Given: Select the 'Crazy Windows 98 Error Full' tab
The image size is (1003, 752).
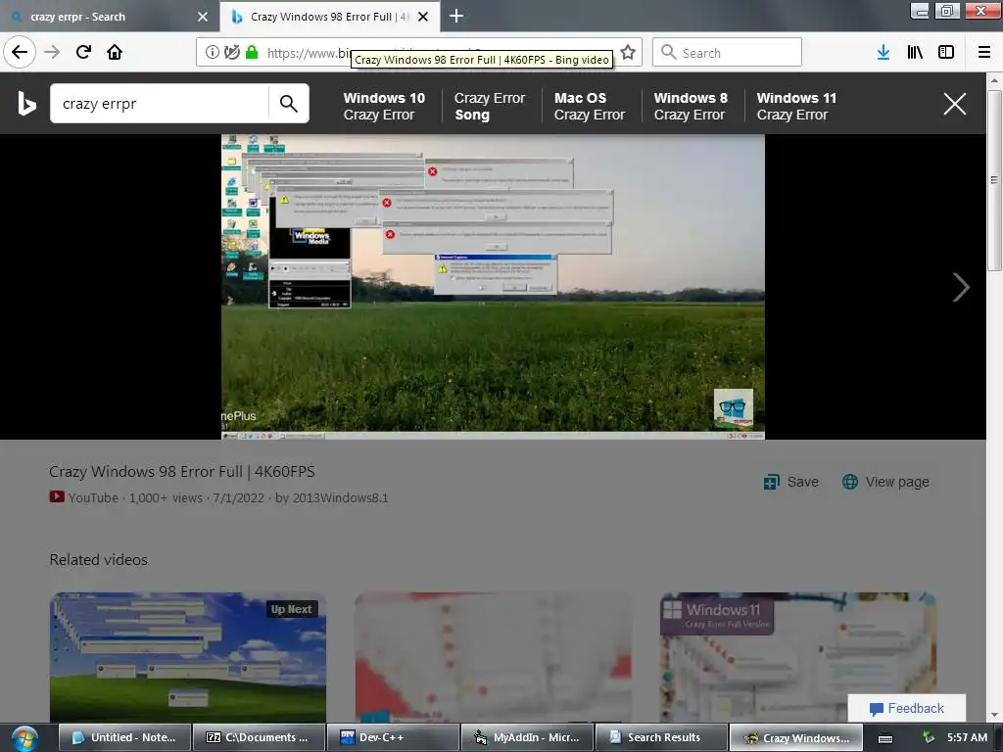Looking at the screenshot, I should tap(320, 17).
